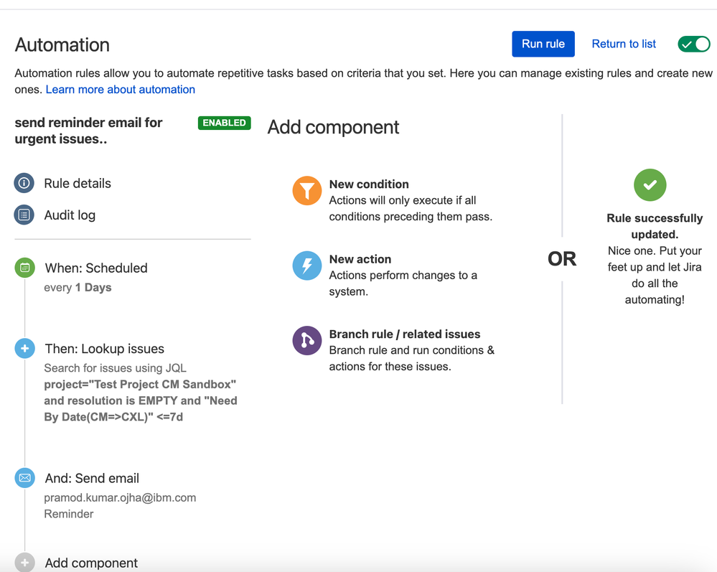Click the Run rule button
The width and height of the screenshot is (717, 572).
point(543,44)
